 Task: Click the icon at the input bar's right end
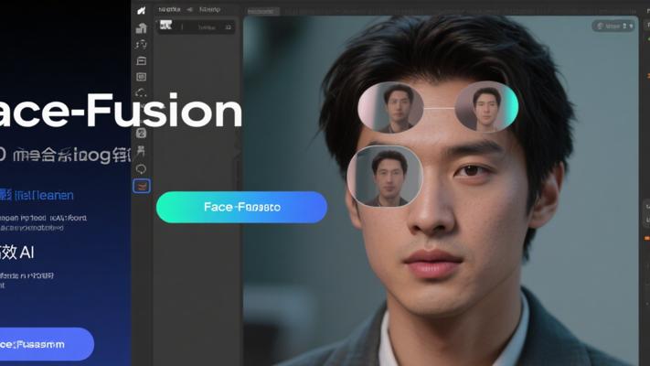tap(228, 27)
